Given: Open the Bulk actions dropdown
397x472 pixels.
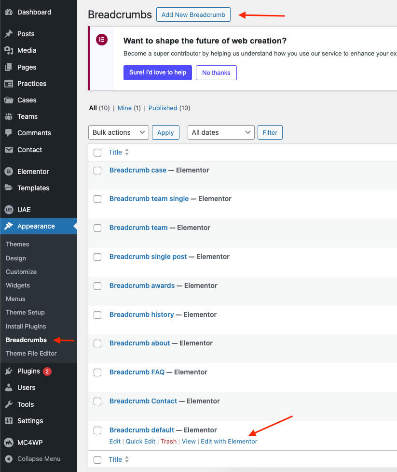Looking at the screenshot, I should tap(118, 132).
